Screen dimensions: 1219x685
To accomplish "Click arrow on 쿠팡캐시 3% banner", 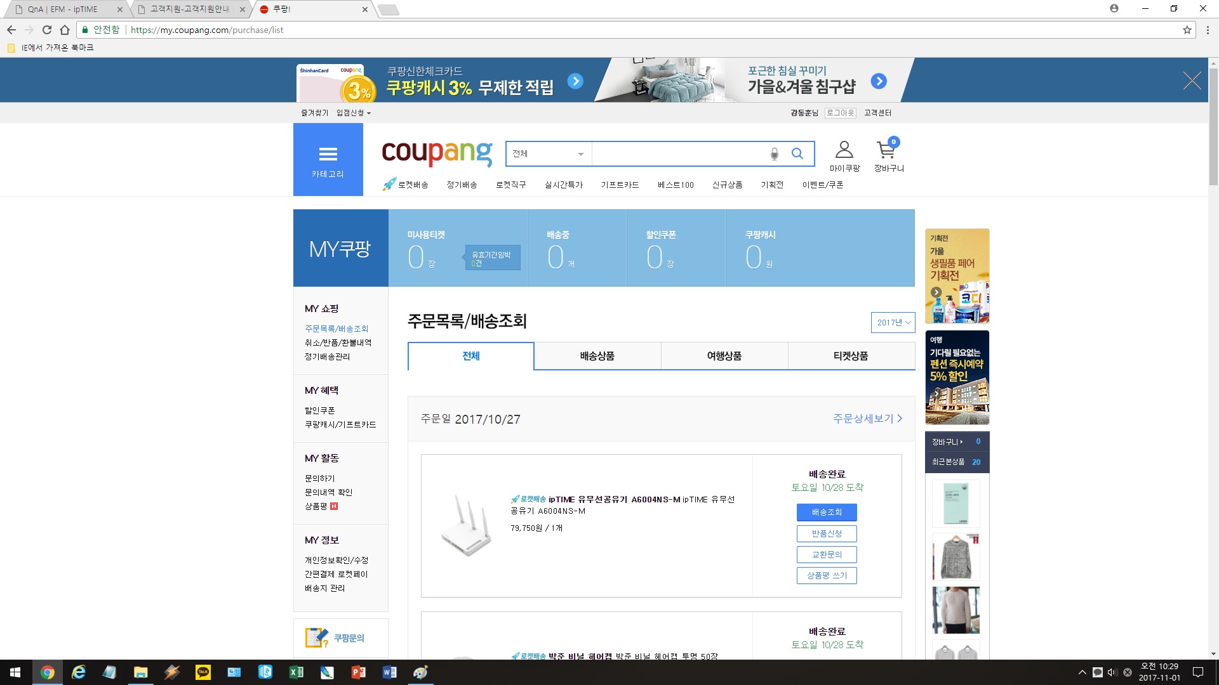I will click(575, 81).
